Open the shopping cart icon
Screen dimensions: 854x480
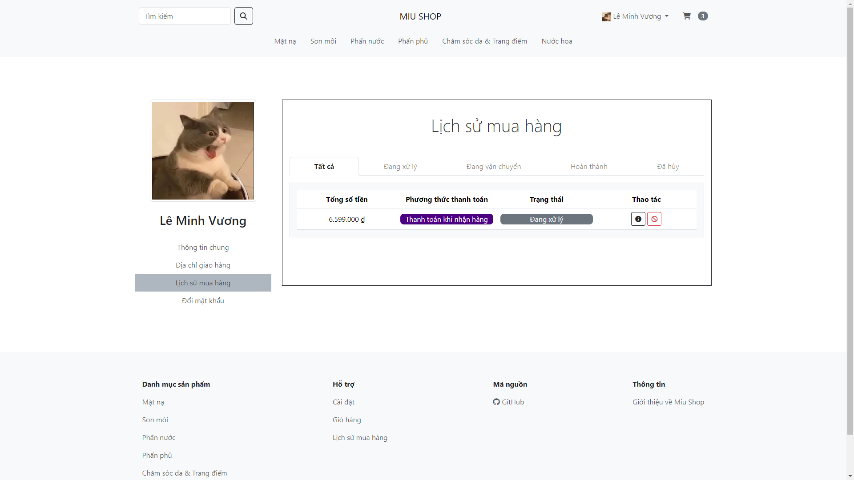(x=687, y=16)
